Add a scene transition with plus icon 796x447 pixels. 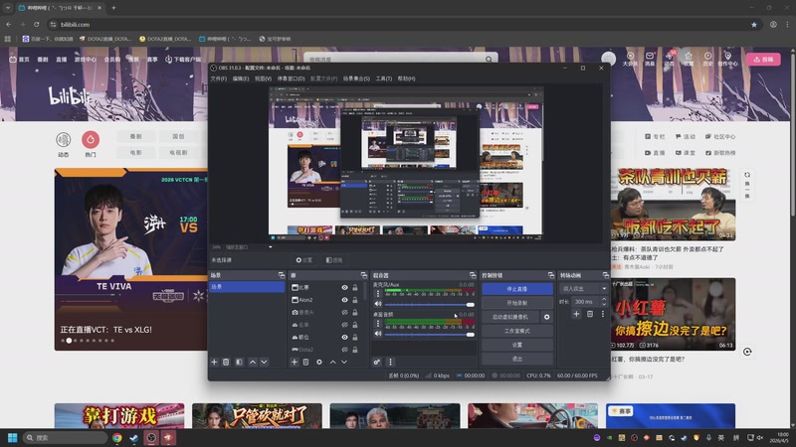[x=576, y=314]
